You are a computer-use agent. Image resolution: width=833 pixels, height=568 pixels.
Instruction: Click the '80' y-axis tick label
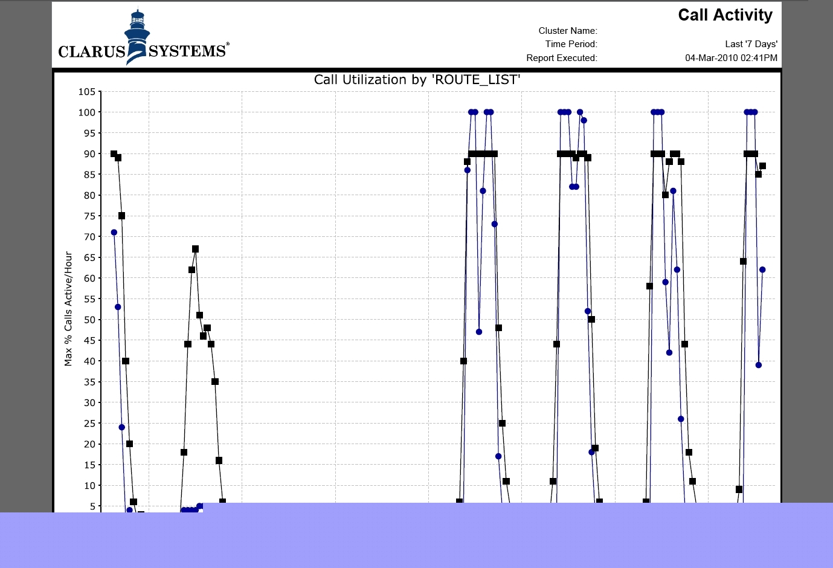[90, 195]
